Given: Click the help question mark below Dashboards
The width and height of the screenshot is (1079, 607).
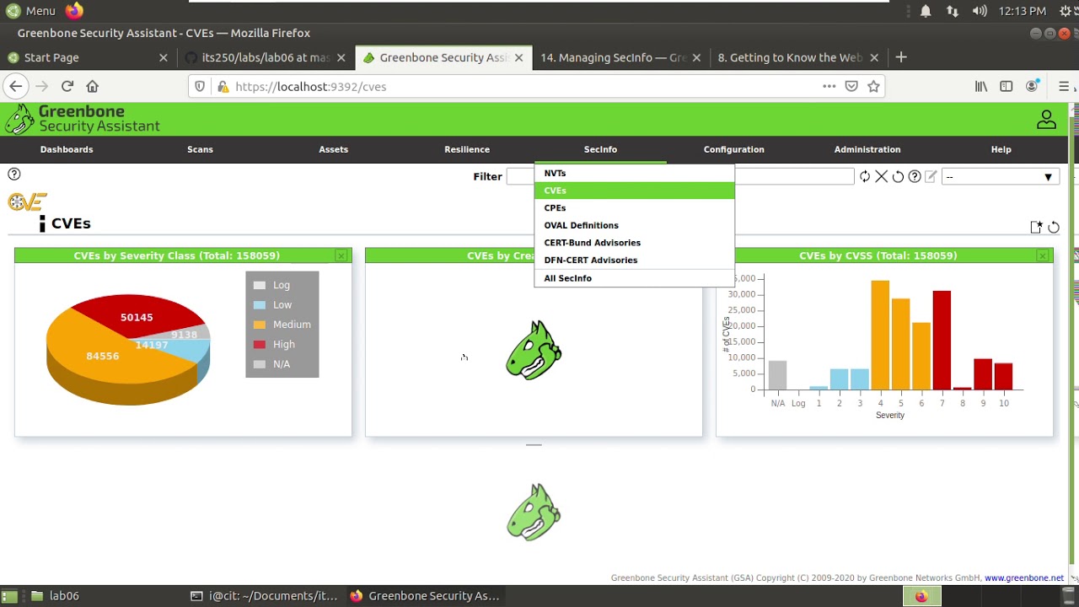Looking at the screenshot, I should 14,174.
